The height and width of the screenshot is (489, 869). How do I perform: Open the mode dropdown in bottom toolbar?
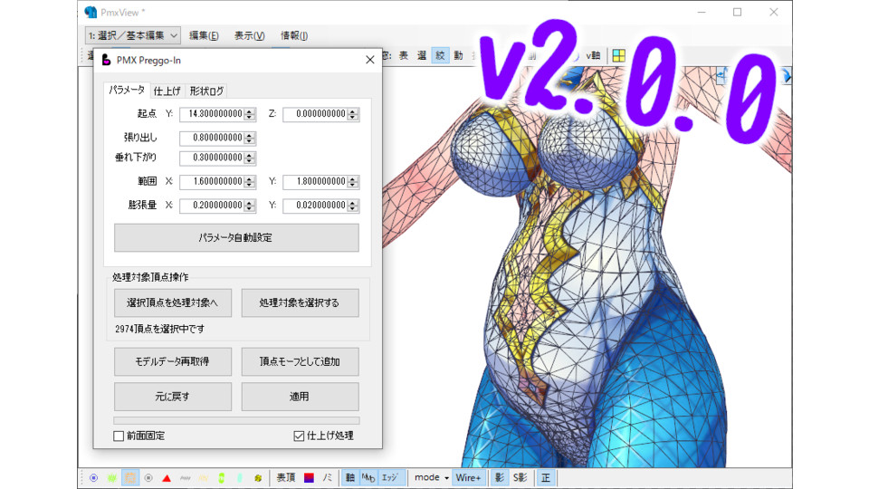click(432, 477)
